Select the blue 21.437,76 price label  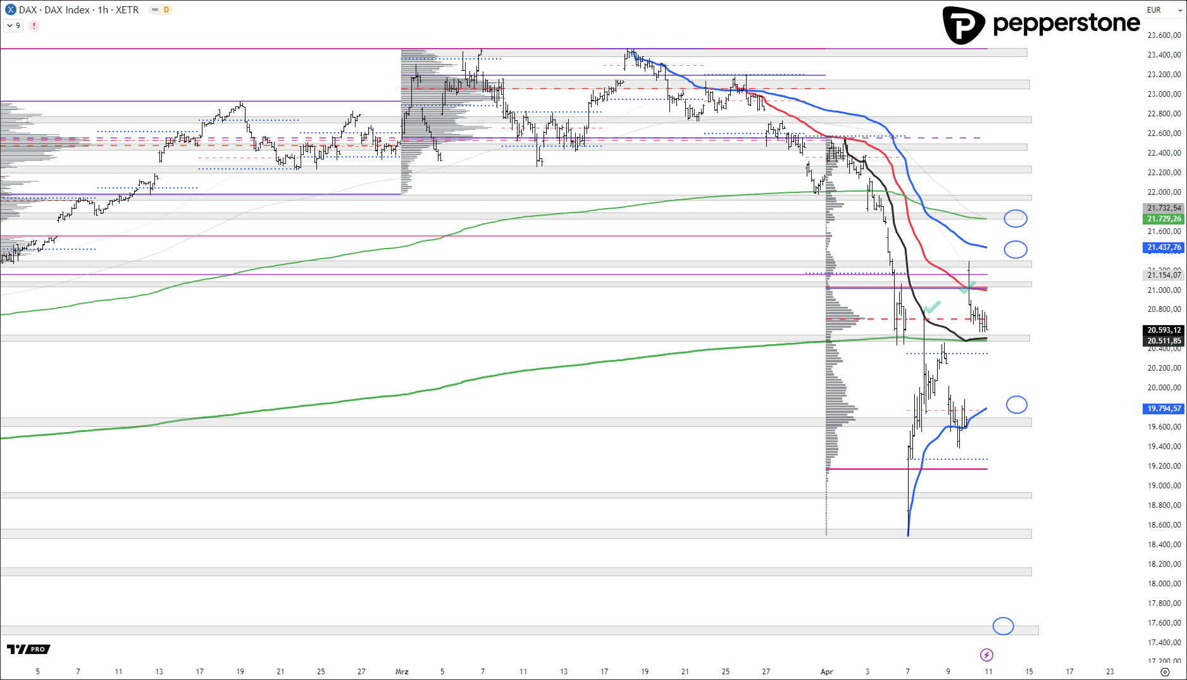click(x=1164, y=247)
